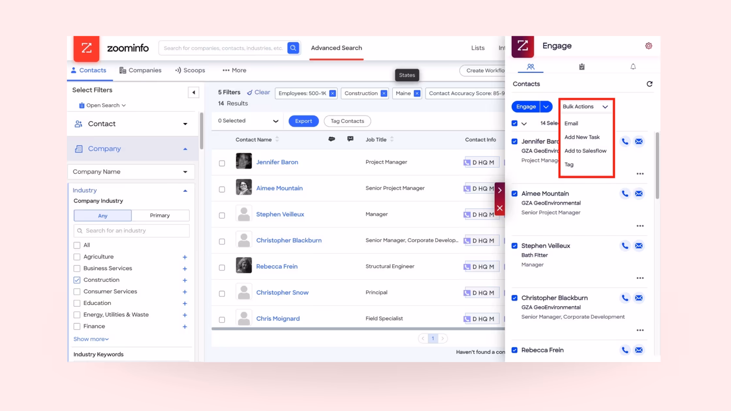Click the blue search magnifier icon
The height and width of the screenshot is (411, 731).
click(293, 48)
